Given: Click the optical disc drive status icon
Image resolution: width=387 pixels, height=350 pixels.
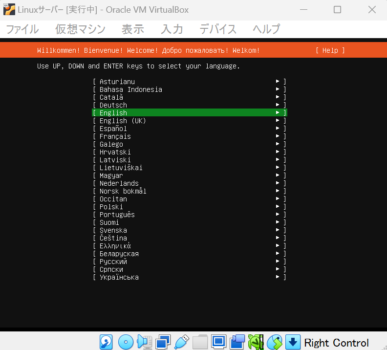Looking at the screenshot, I should click(x=126, y=342).
